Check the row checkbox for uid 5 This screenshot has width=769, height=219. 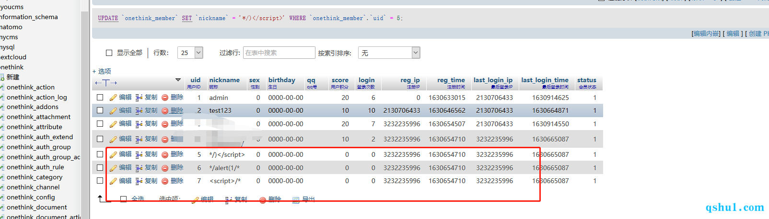100,154
